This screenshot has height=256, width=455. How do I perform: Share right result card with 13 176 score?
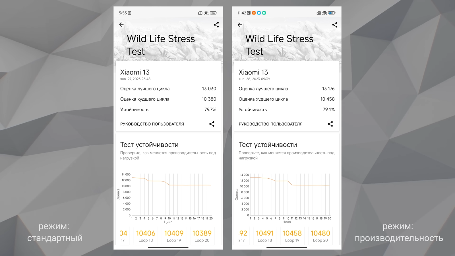coord(330,124)
